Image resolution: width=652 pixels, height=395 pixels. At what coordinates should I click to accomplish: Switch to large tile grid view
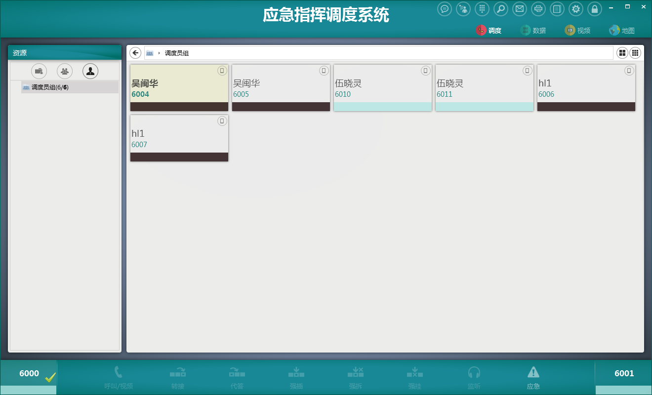[622, 53]
